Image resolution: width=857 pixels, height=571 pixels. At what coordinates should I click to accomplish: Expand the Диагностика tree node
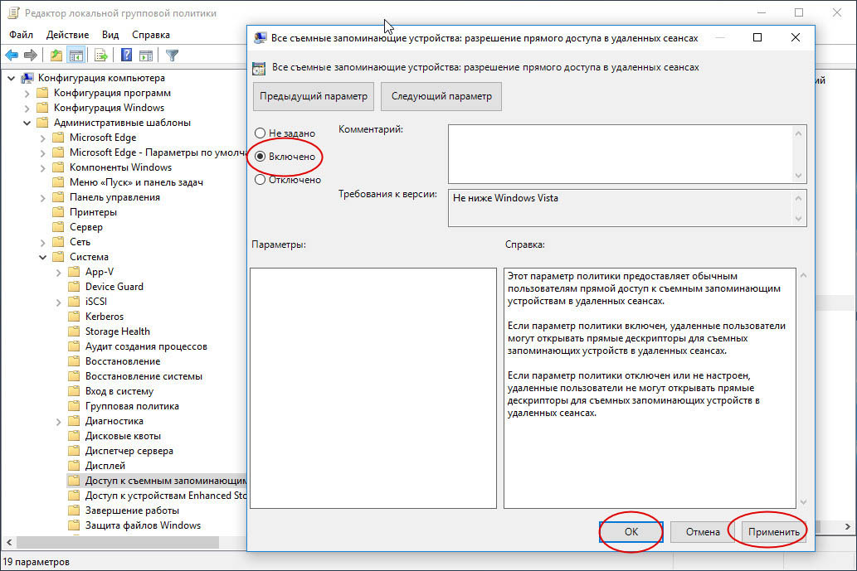point(58,422)
